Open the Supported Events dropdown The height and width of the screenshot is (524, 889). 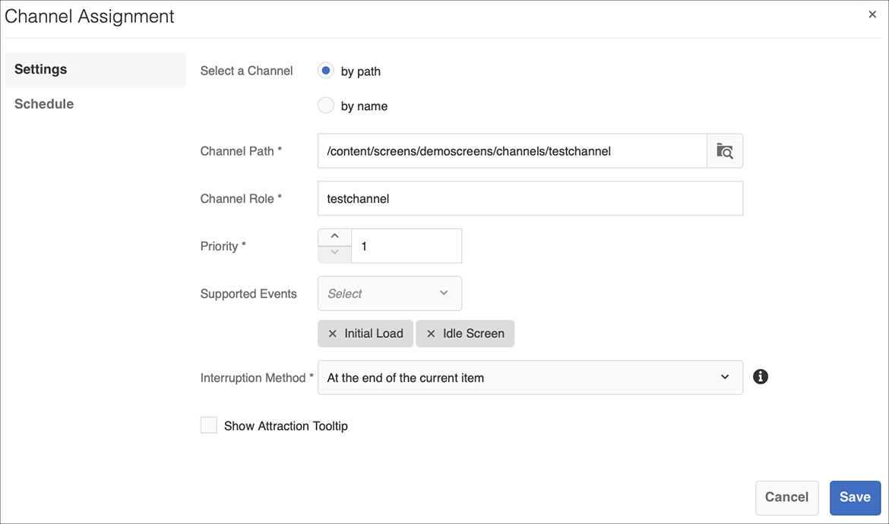389,293
